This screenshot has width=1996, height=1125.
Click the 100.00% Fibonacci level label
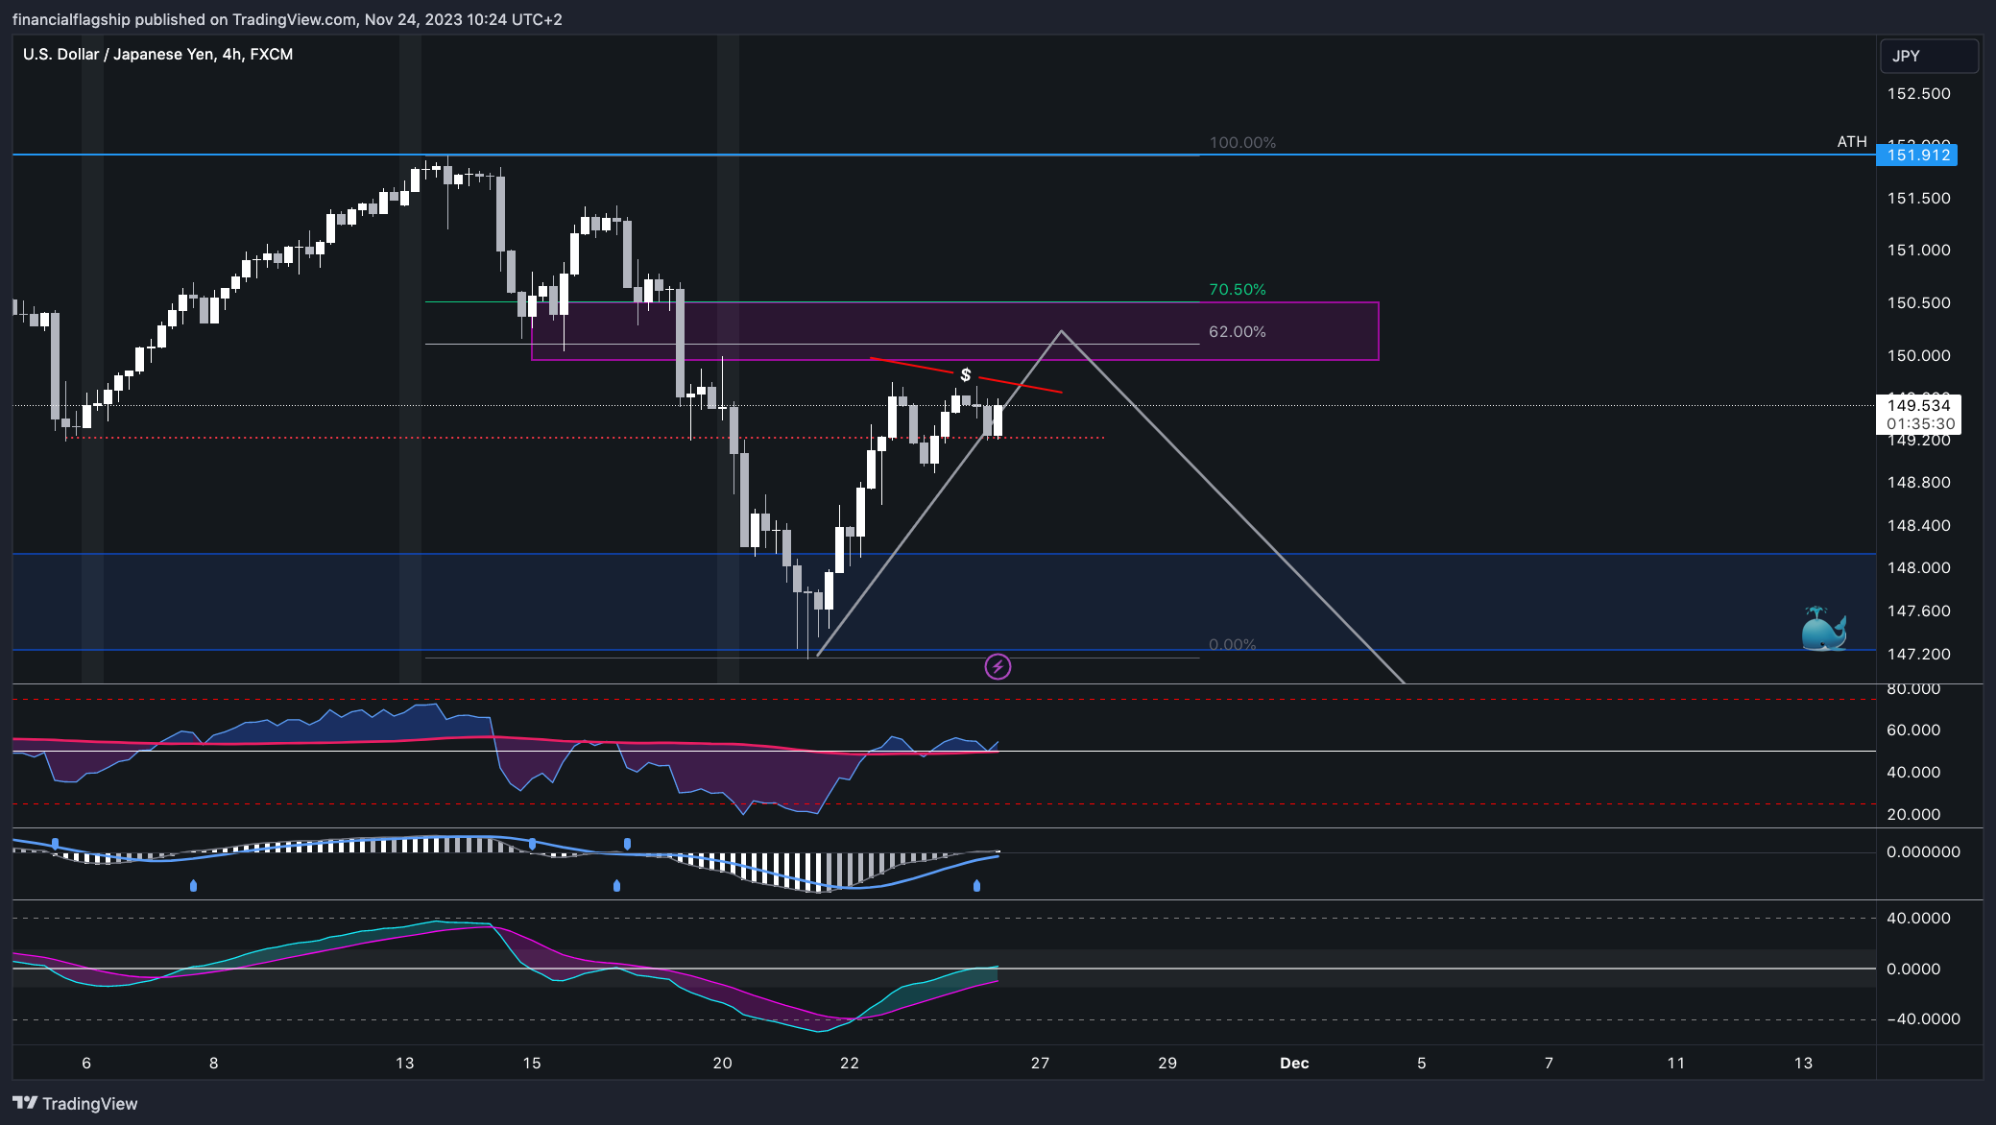pyautogui.click(x=1242, y=142)
